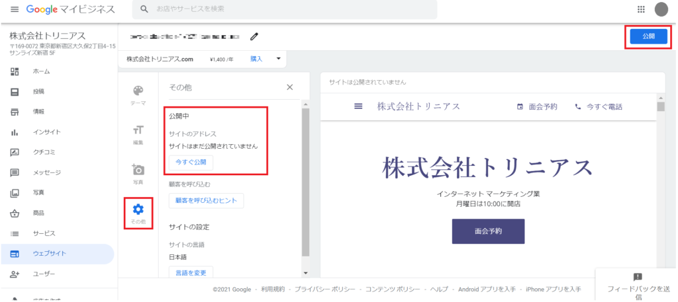678x302 pixels.
Task: Click the 購入 domain link
Action: pos(256,59)
